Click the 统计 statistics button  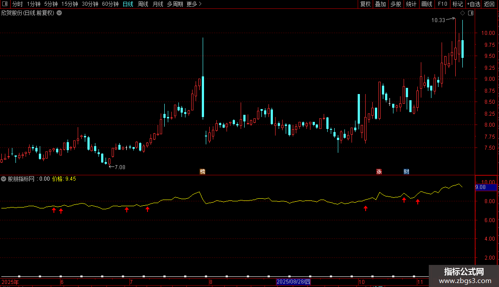click(x=411, y=4)
